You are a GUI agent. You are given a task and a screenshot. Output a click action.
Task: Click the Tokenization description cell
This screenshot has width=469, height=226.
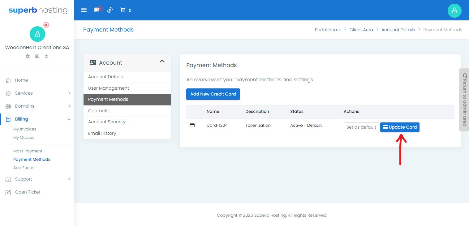[258, 126]
